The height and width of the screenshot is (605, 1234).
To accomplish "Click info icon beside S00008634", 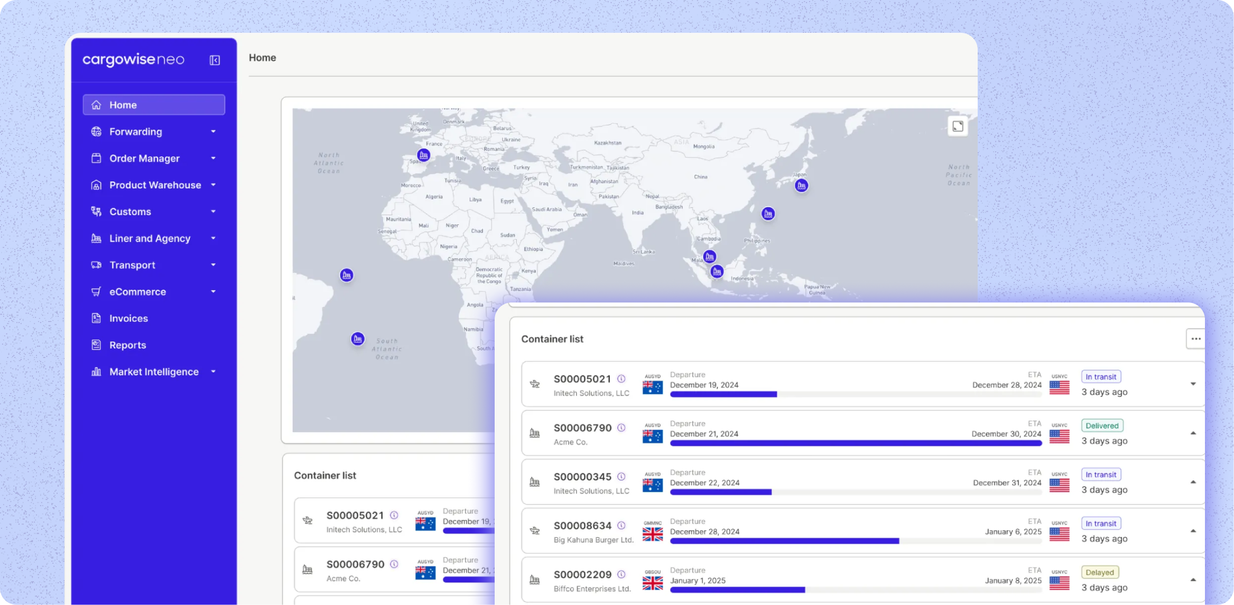I will (621, 526).
